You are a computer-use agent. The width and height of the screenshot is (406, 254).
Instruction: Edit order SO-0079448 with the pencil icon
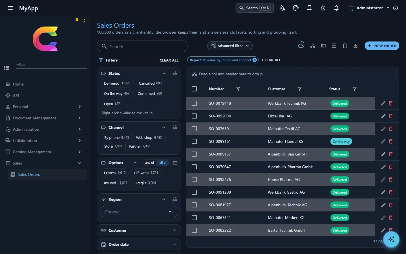point(383,103)
